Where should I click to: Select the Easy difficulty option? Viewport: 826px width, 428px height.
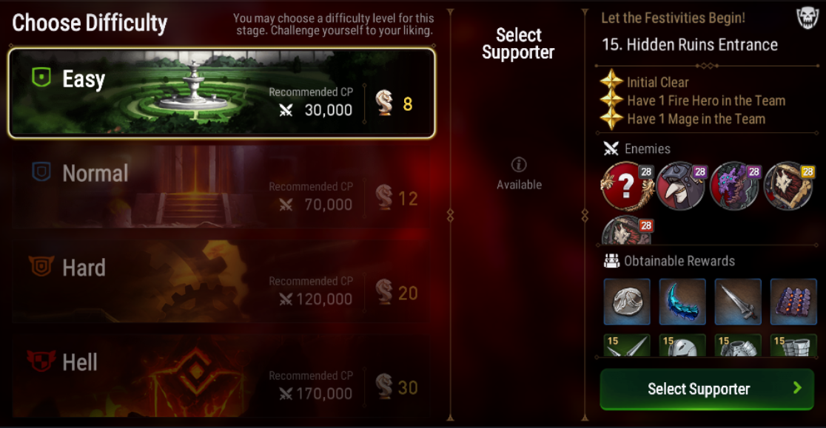tap(222, 93)
